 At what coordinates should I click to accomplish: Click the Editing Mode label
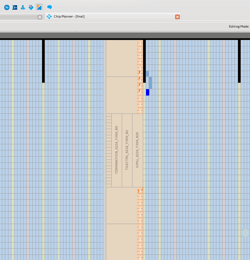click(x=239, y=27)
